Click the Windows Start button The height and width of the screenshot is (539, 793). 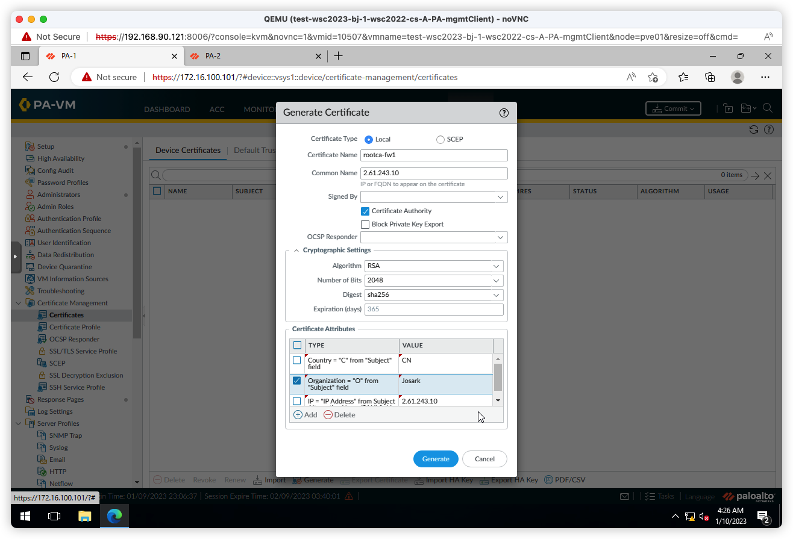(25, 516)
